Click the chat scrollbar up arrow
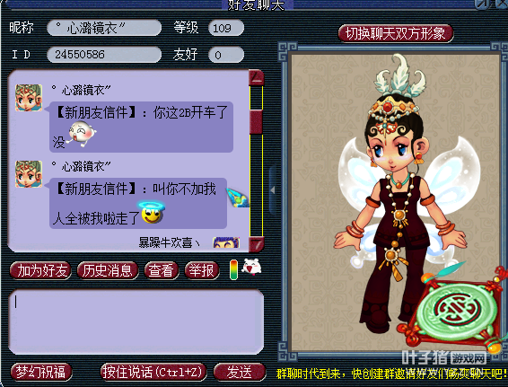 pyautogui.click(x=257, y=78)
